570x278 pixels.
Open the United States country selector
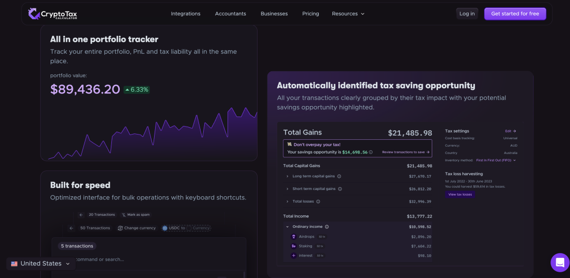pyautogui.click(x=41, y=264)
